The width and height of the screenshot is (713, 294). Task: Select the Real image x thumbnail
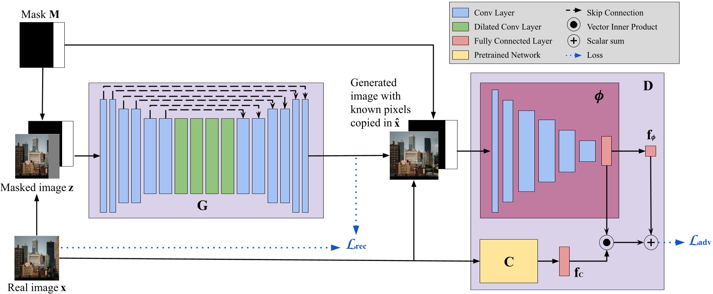(x=36, y=258)
